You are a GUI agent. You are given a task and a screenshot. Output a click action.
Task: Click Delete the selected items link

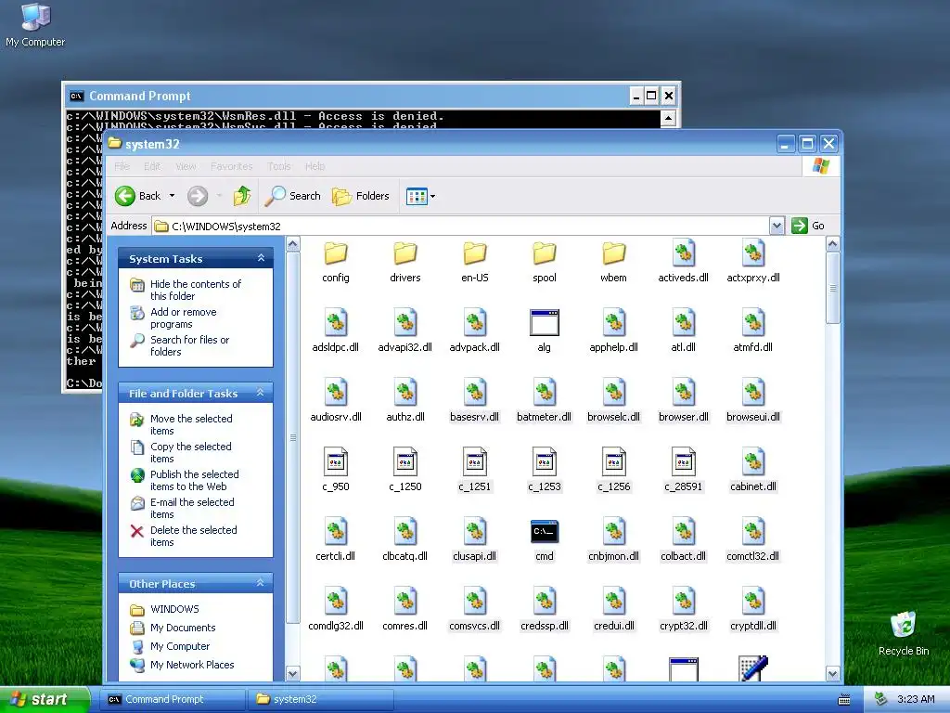pos(193,536)
